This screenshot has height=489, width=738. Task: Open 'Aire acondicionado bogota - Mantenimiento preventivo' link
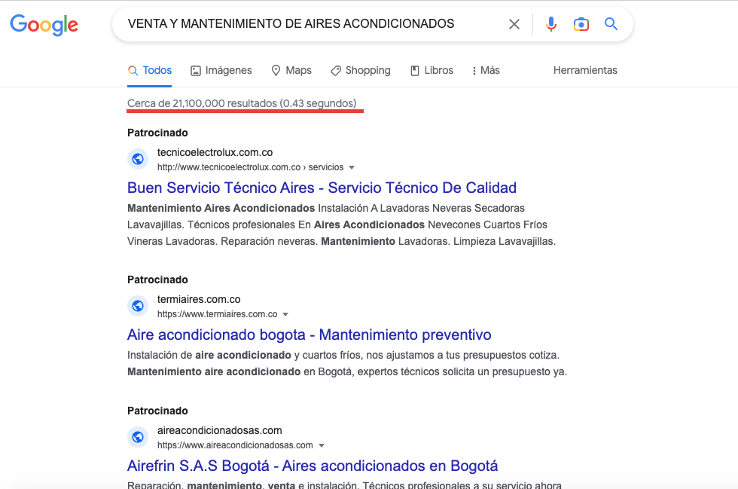click(x=310, y=335)
